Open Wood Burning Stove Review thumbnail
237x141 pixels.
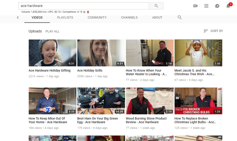[x=150, y=101]
